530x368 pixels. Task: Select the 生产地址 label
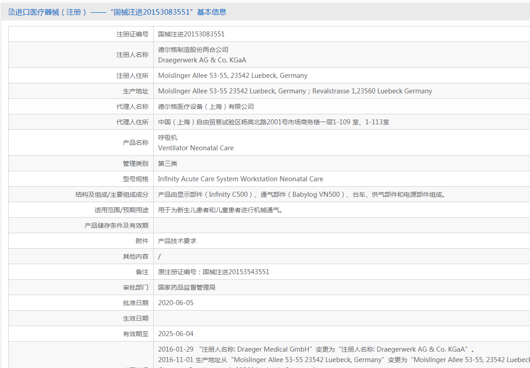(x=135, y=91)
